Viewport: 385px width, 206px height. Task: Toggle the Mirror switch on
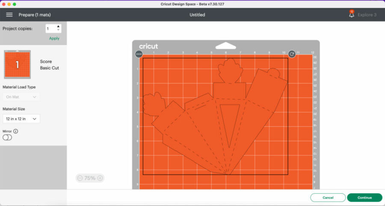coord(7,138)
